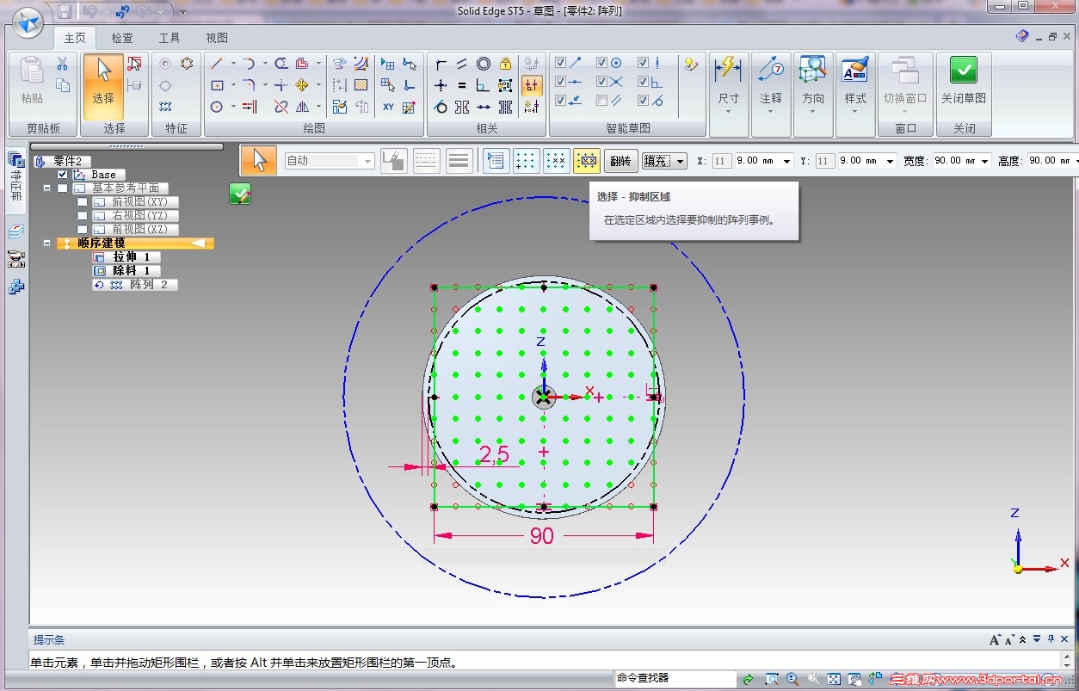Switch to the 视图 ribbon tab

pos(217,38)
